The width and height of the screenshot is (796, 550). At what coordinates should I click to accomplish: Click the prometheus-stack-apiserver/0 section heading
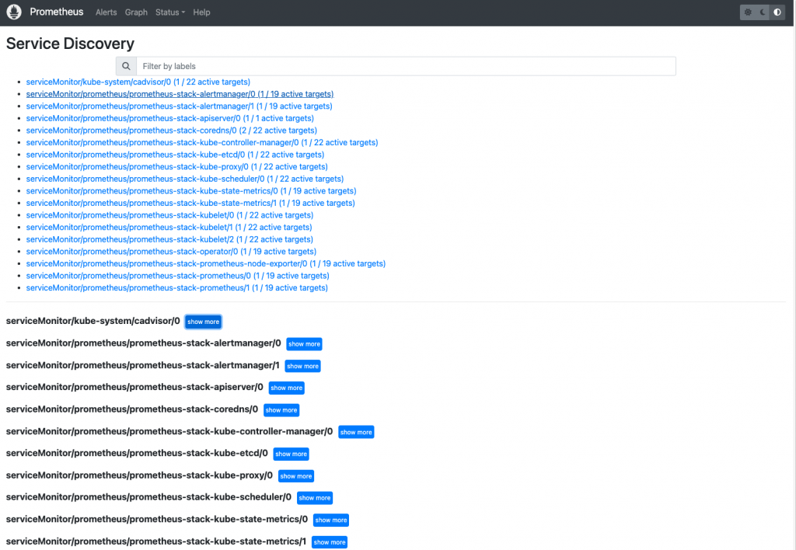(x=134, y=387)
